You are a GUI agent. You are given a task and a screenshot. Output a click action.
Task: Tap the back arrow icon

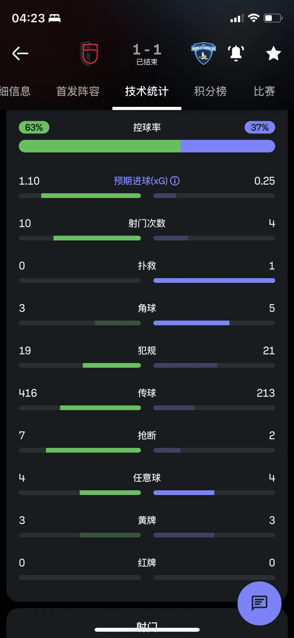(x=20, y=53)
